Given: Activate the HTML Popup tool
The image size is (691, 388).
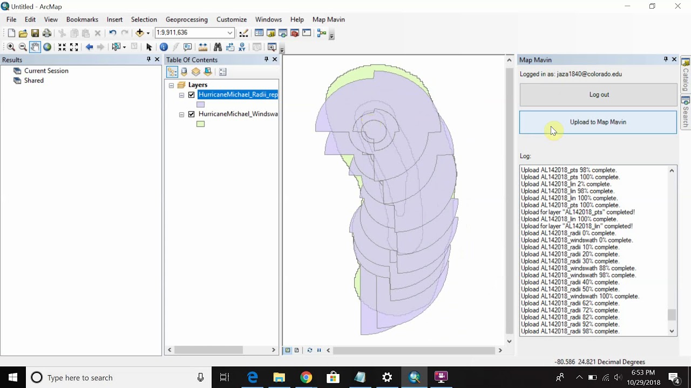Looking at the screenshot, I should pyautogui.click(x=188, y=47).
